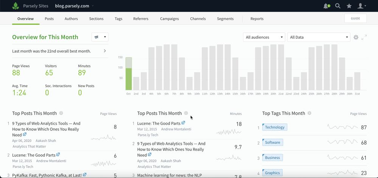Viewport: 378px width, 178px height.
Task: Switch to the Authors tab
Action: tap(71, 19)
